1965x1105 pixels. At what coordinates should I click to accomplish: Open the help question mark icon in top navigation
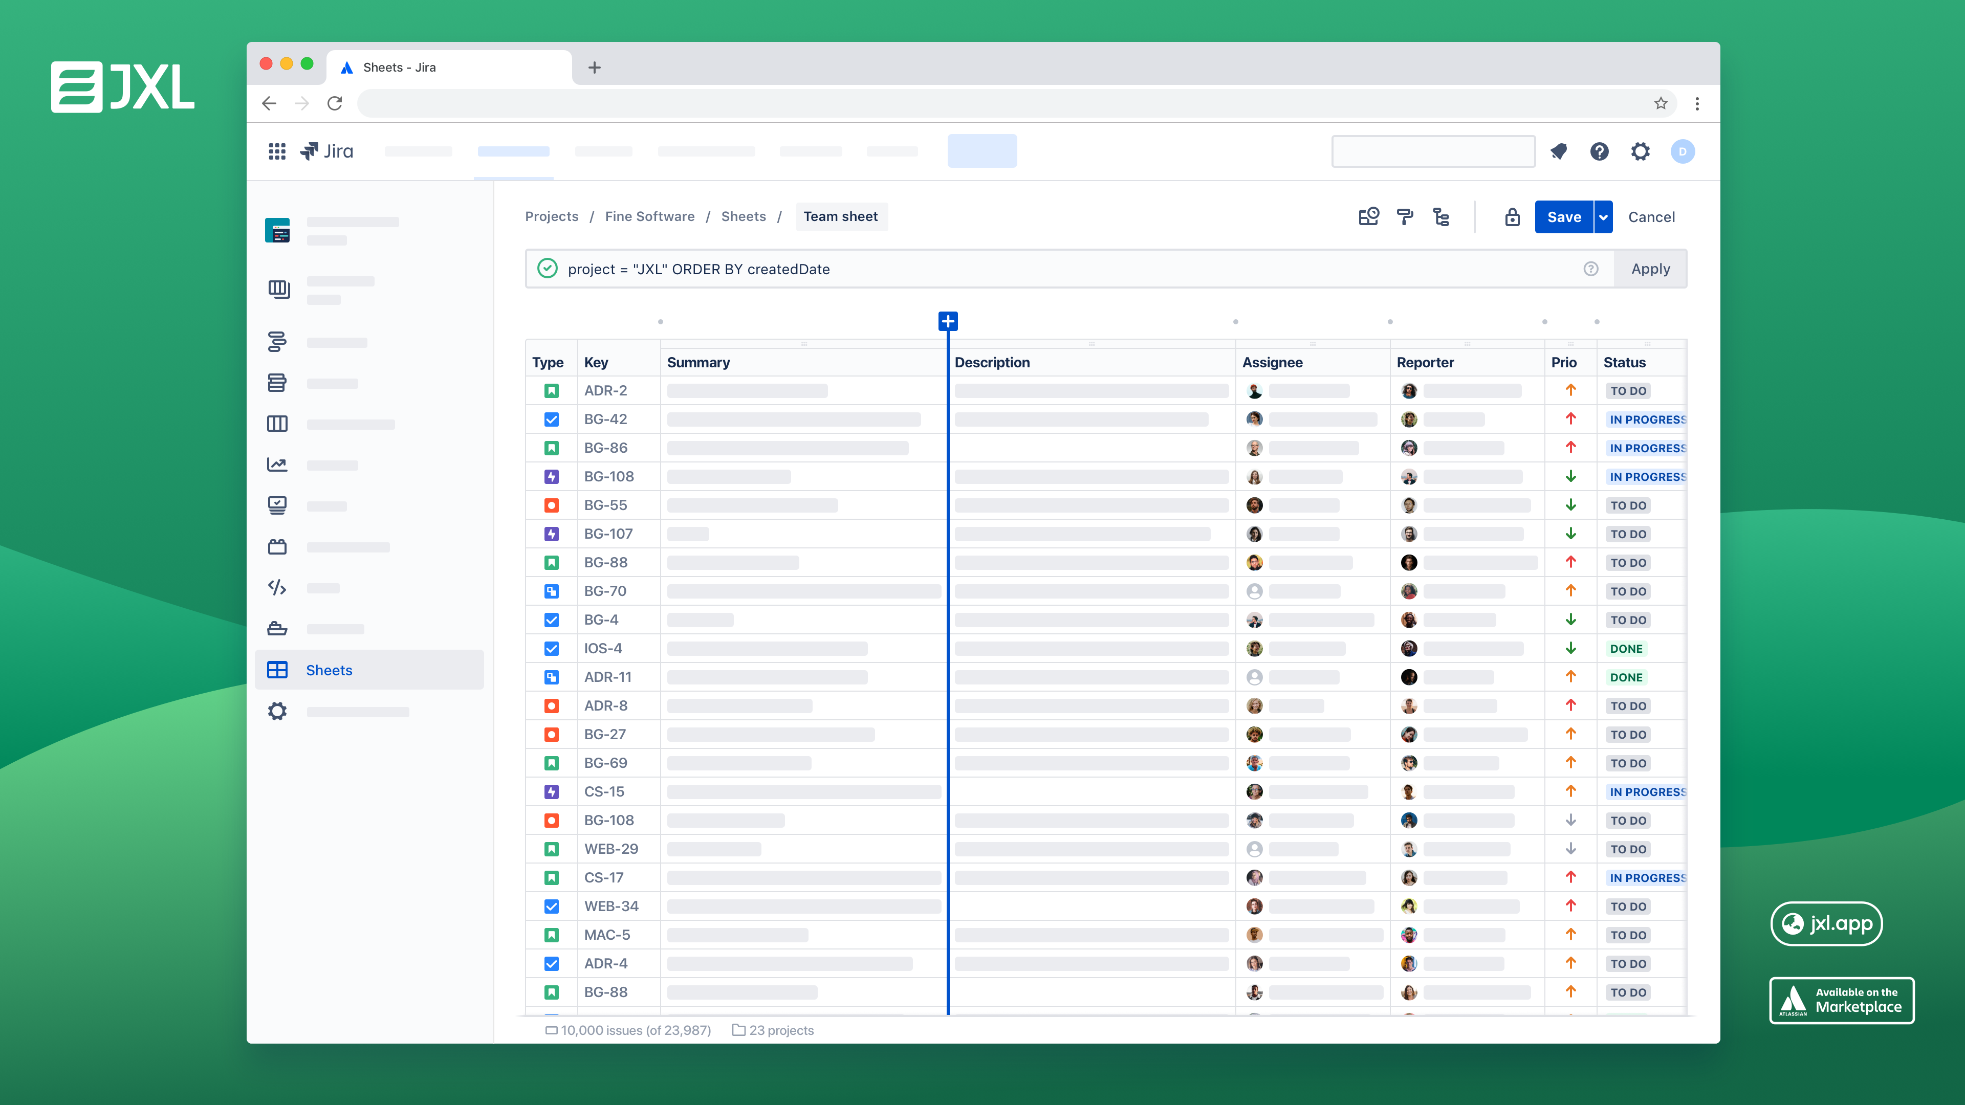point(1599,151)
